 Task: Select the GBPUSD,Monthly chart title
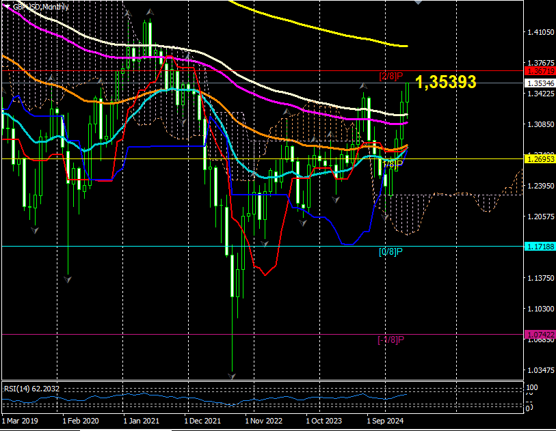[x=41, y=7]
